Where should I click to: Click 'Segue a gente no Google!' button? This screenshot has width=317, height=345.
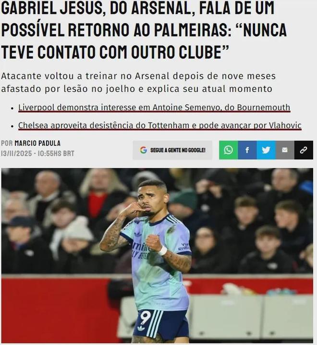172,150
